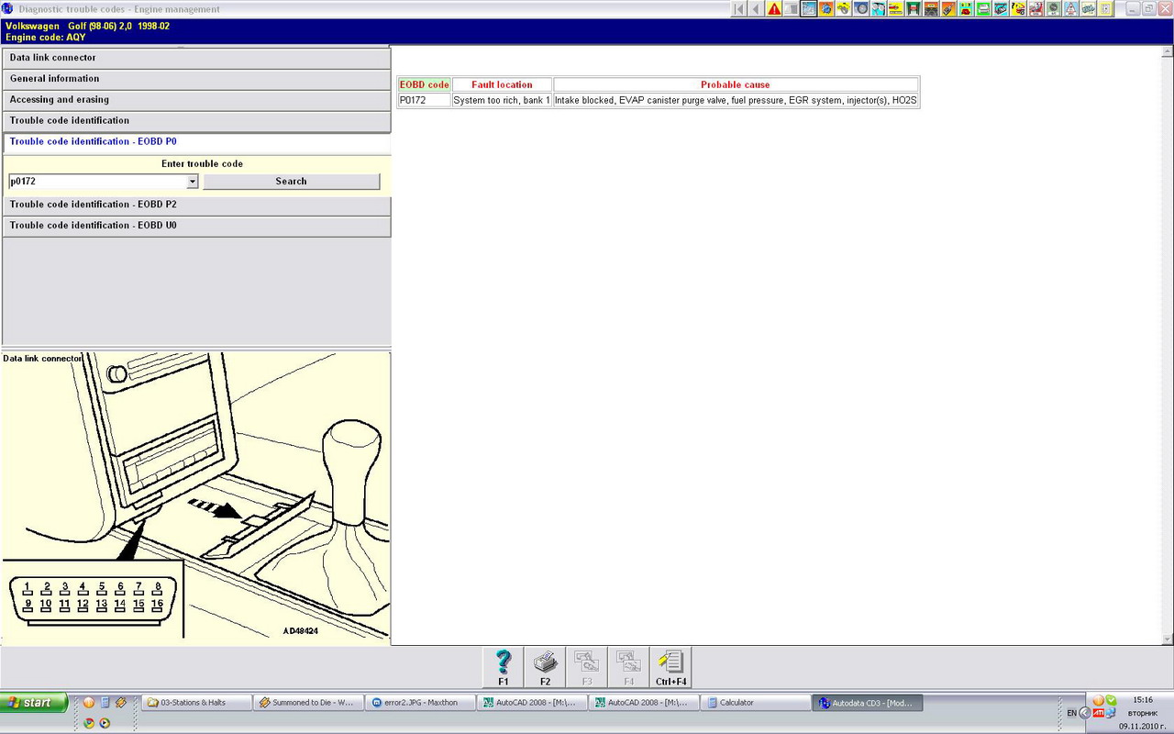Screen dimensions: 1174x734
Task: Click the first-page arrow icon in toolbar
Action: tap(739, 9)
